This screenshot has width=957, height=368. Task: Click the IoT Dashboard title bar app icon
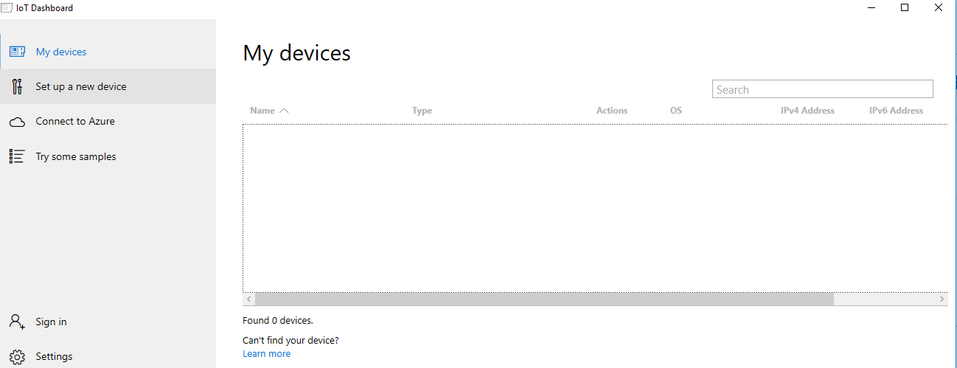pyautogui.click(x=7, y=8)
